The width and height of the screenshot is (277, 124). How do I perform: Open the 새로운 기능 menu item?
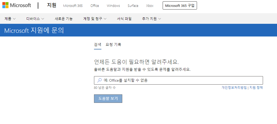[64, 19]
